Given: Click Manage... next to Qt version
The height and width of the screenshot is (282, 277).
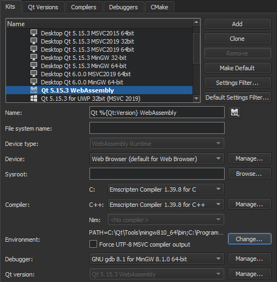Looking at the screenshot, I should (250, 274).
